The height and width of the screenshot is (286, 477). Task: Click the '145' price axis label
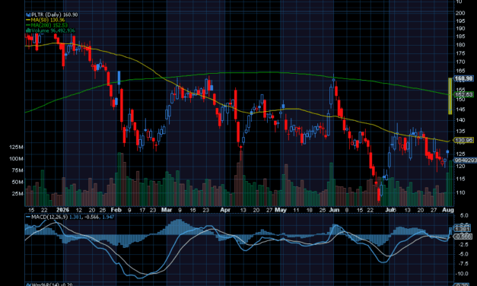460,110
